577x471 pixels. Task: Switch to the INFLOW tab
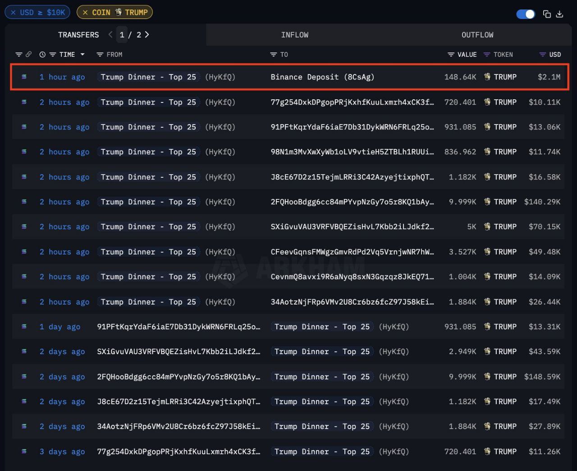click(295, 35)
